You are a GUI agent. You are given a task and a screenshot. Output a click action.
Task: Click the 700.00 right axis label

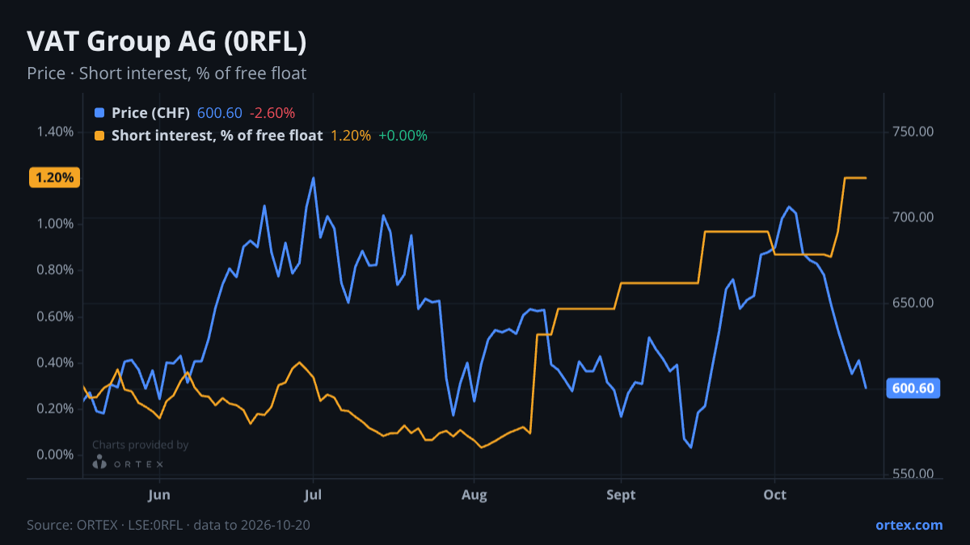tap(913, 217)
